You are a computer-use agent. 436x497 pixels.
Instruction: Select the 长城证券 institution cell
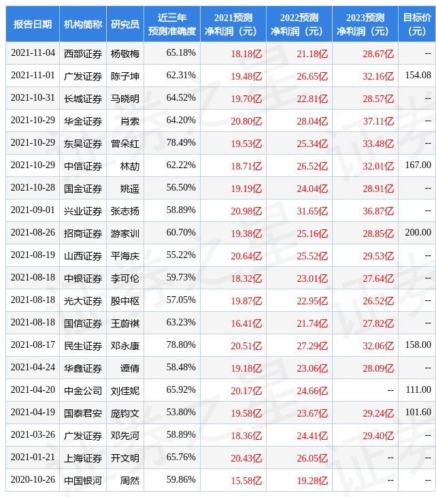click(x=83, y=99)
